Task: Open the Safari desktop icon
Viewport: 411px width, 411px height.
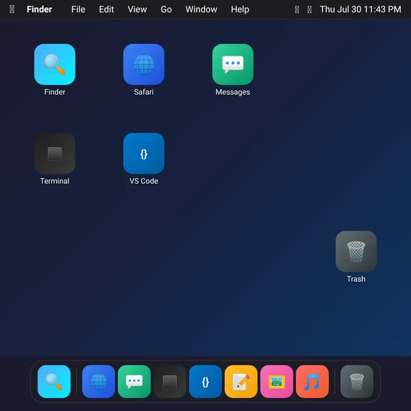Action: [x=144, y=64]
